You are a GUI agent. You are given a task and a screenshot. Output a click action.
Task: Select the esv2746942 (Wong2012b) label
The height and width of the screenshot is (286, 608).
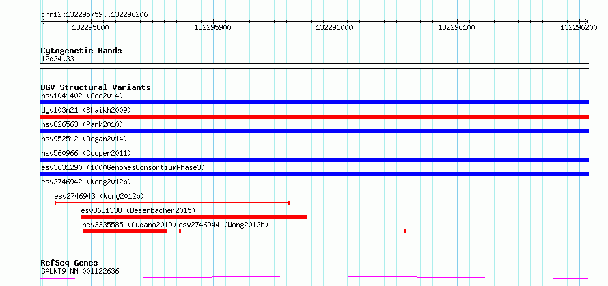click(86, 182)
